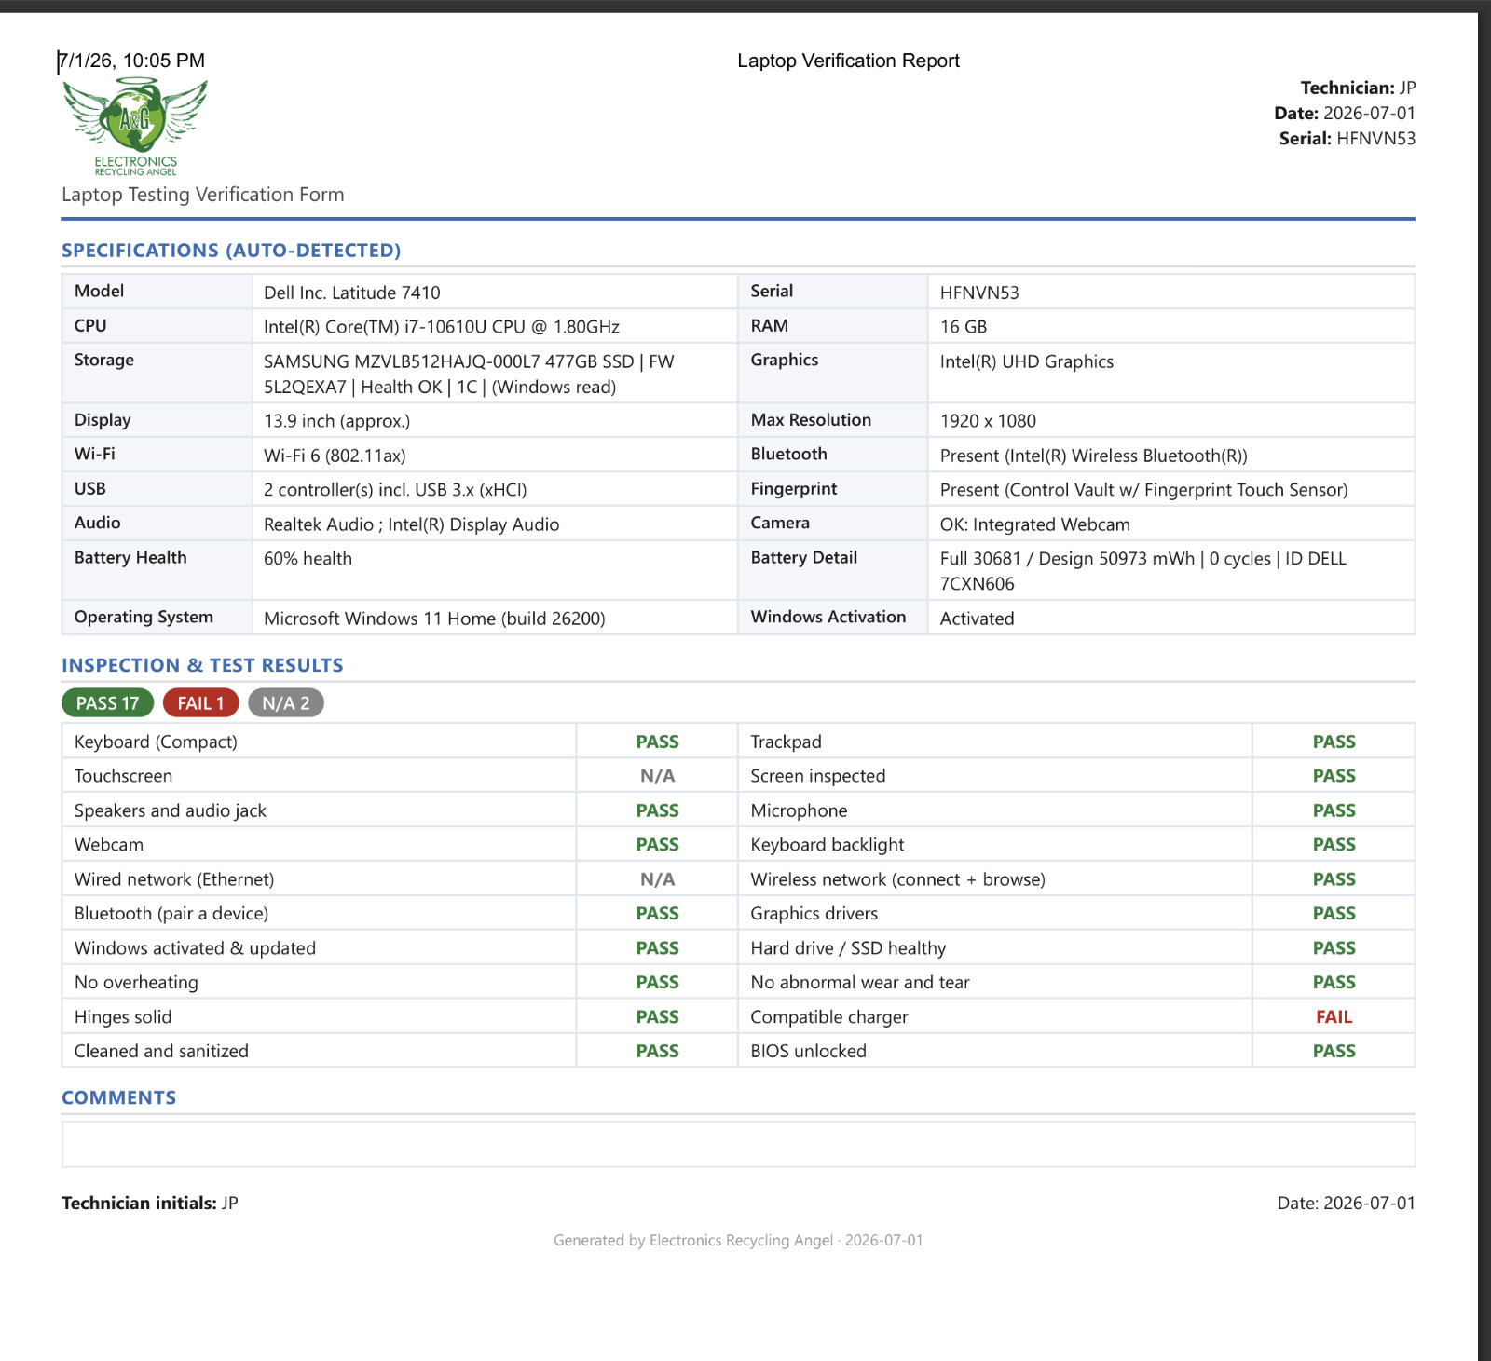This screenshot has width=1491, height=1361.
Task: Click the 'Hard drive / SSD healthy' row label
Action: tap(848, 948)
